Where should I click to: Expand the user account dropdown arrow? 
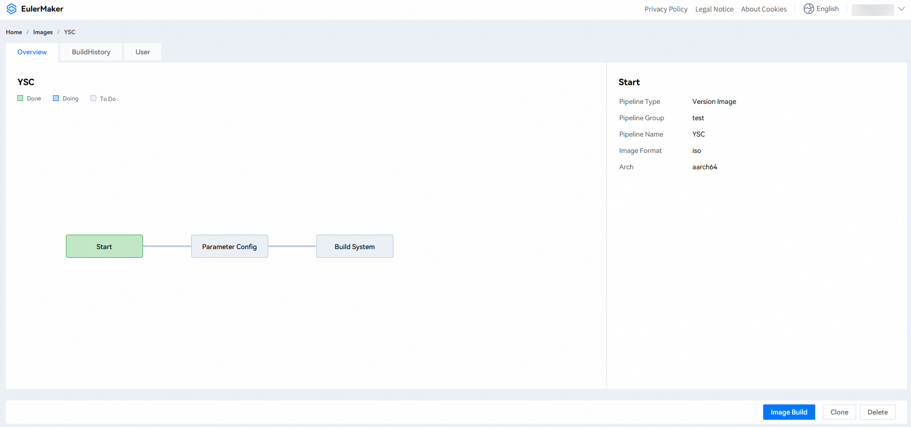point(901,9)
